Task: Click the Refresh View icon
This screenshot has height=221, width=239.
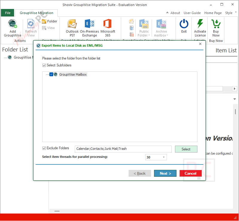Action: point(31,24)
